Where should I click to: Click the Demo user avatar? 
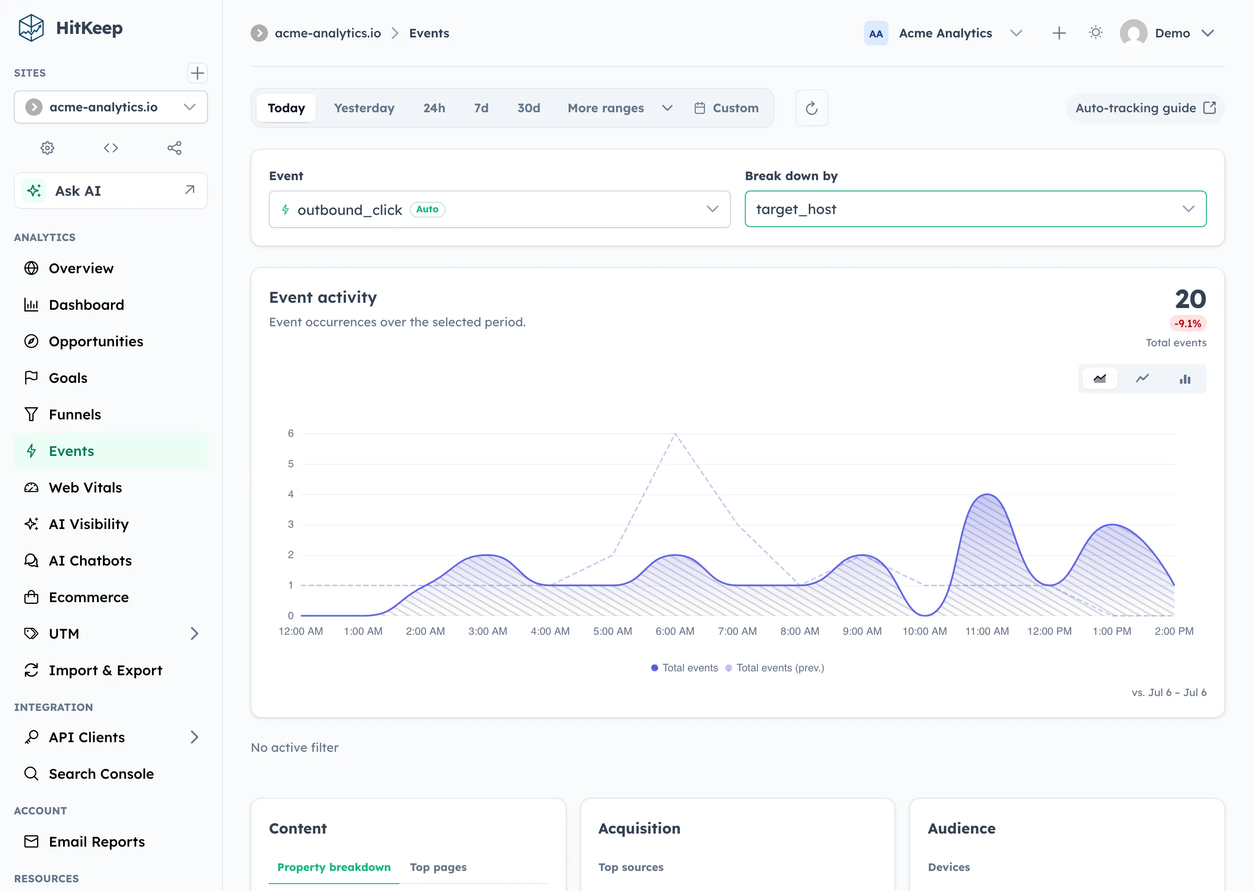tap(1133, 33)
